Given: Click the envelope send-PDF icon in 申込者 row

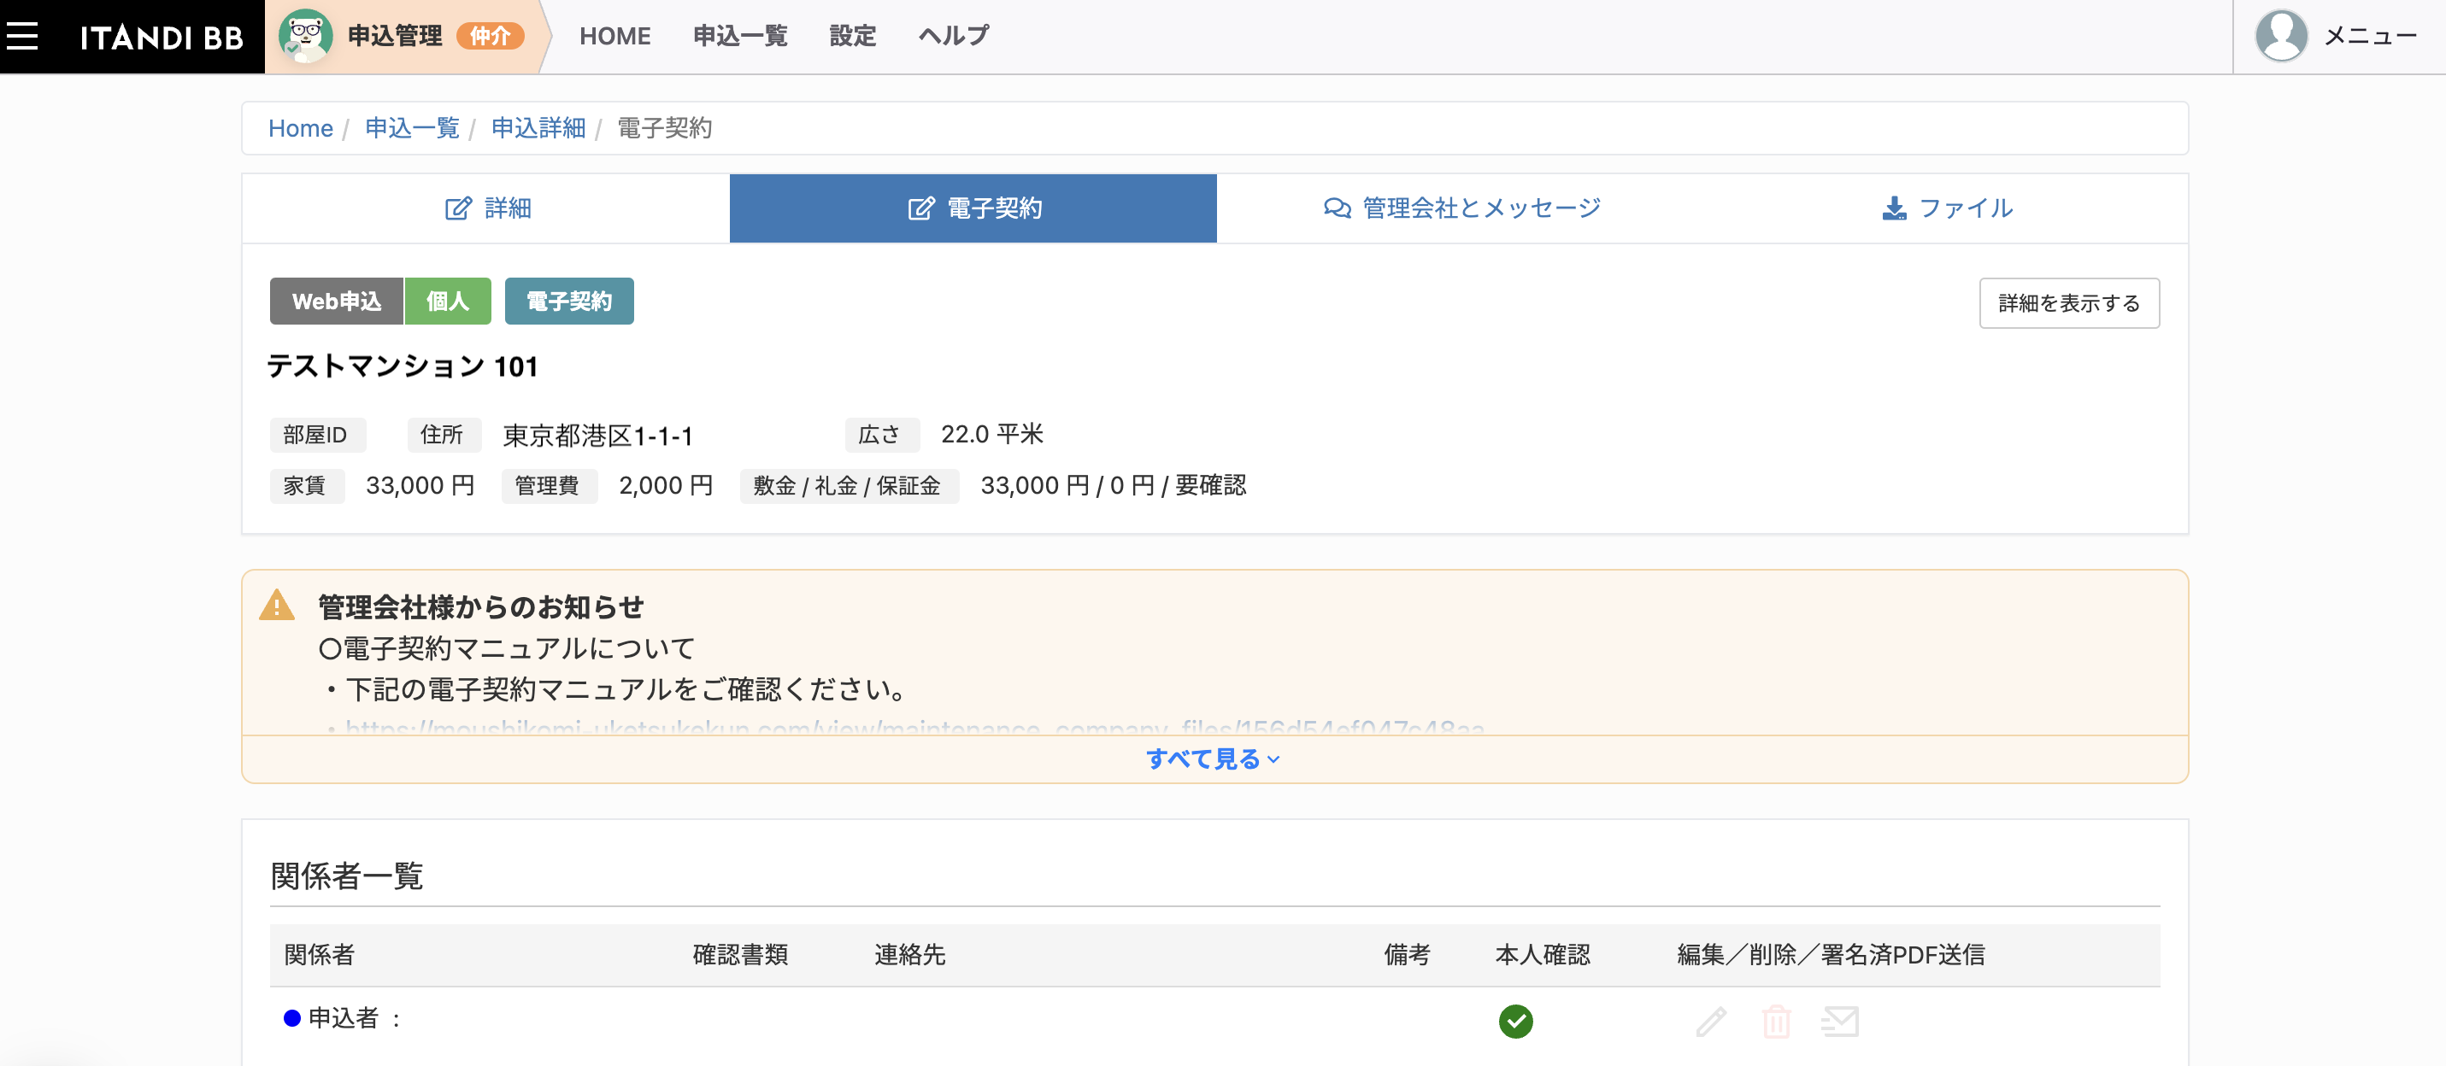Looking at the screenshot, I should (1840, 1022).
